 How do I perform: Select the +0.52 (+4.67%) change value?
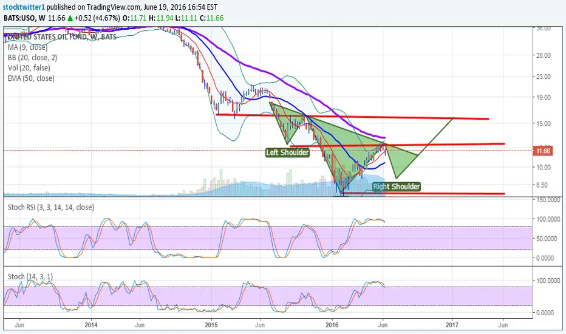coord(97,18)
